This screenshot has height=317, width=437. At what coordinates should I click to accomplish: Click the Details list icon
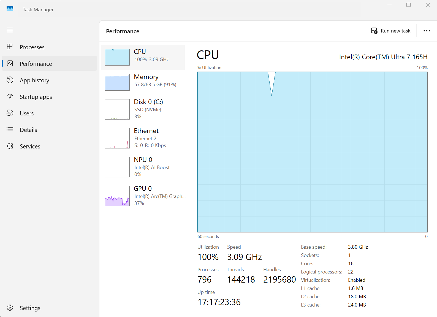(10, 129)
